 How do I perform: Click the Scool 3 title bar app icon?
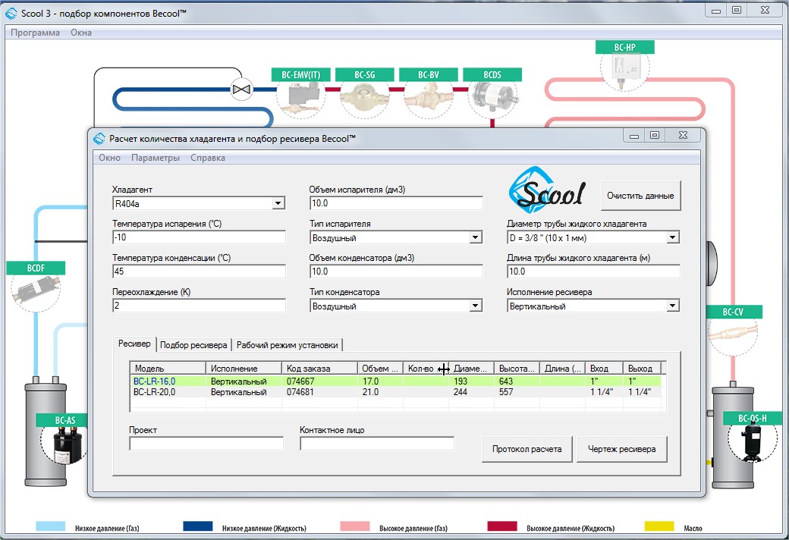click(11, 13)
